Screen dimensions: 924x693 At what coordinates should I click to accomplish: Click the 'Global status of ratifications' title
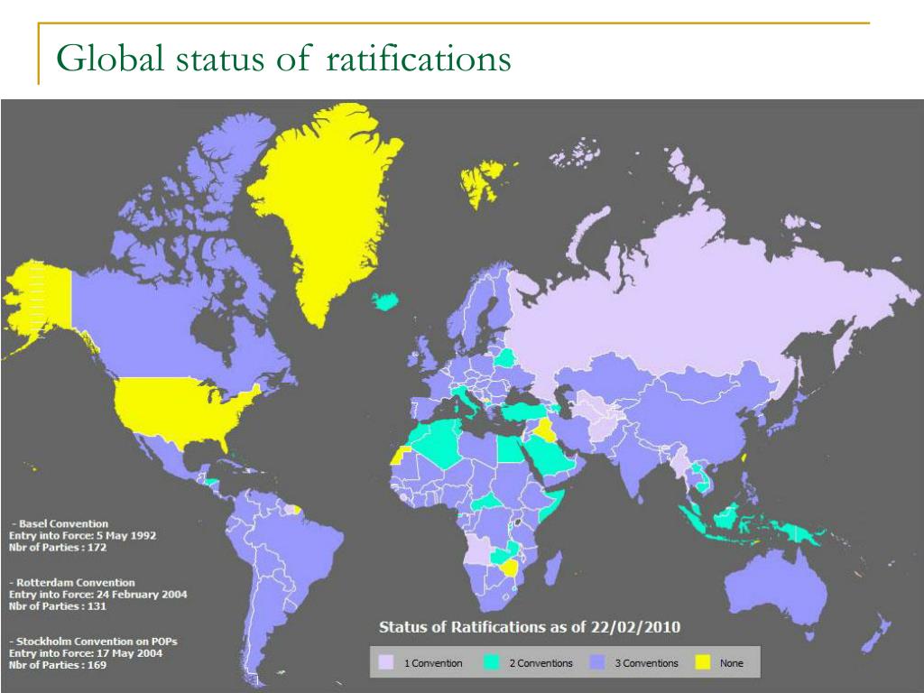point(283,58)
